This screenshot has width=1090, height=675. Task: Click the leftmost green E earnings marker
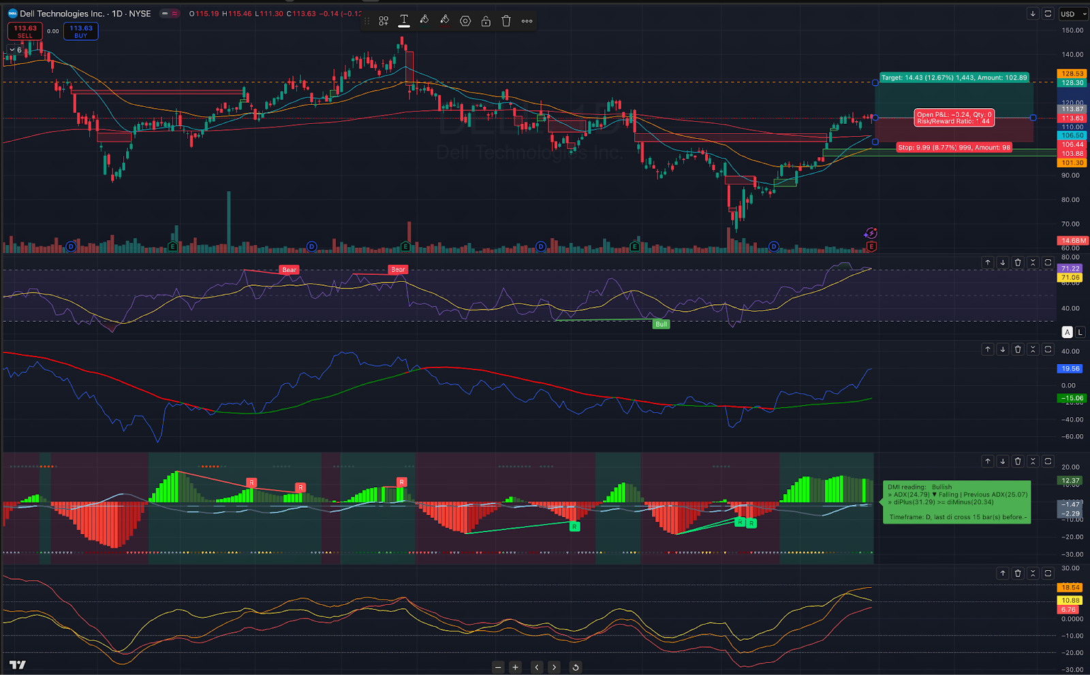172,246
